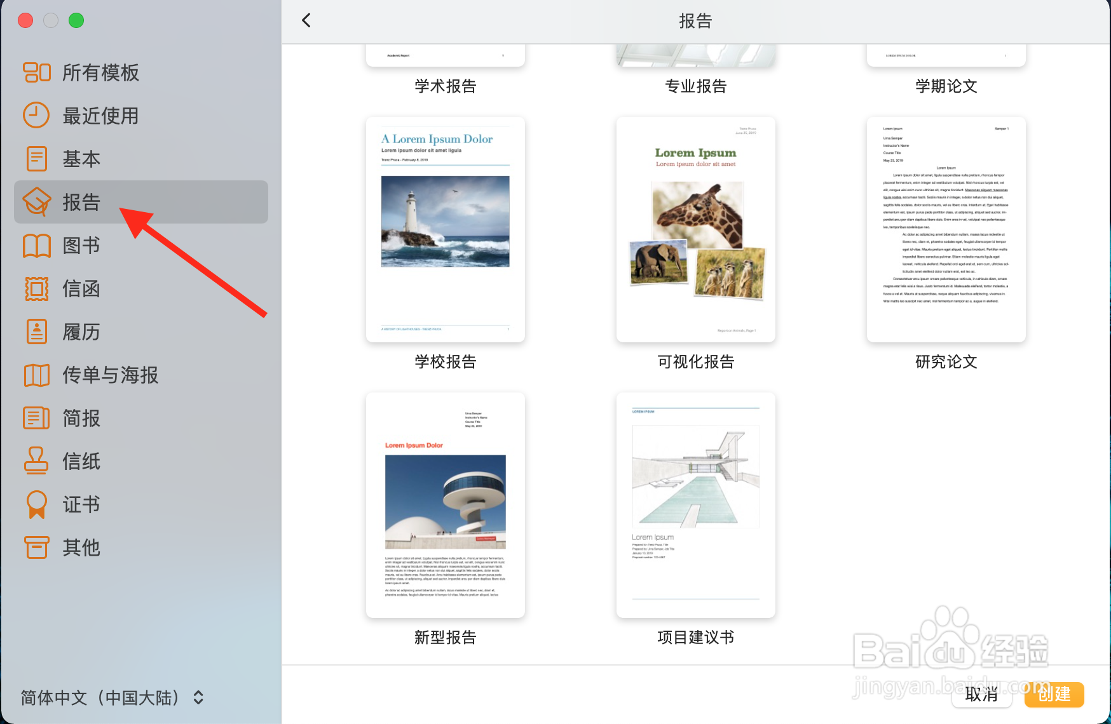
Task: Select the 传单与海报 category icon
Action: point(36,375)
